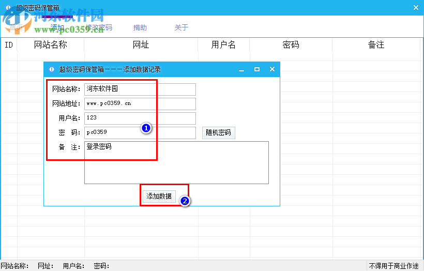Image resolution: width=424 pixels, height=271 pixels.
Task: Click the 网站名称 column header
Action: [x=51, y=44]
